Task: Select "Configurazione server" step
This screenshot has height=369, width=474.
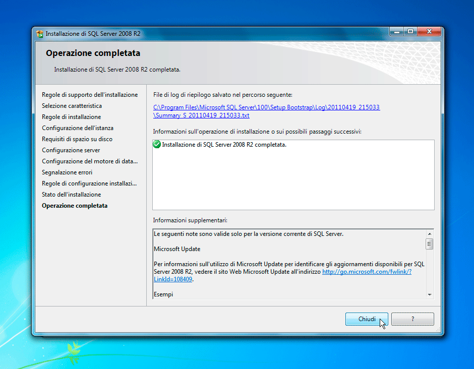Action: point(71,150)
